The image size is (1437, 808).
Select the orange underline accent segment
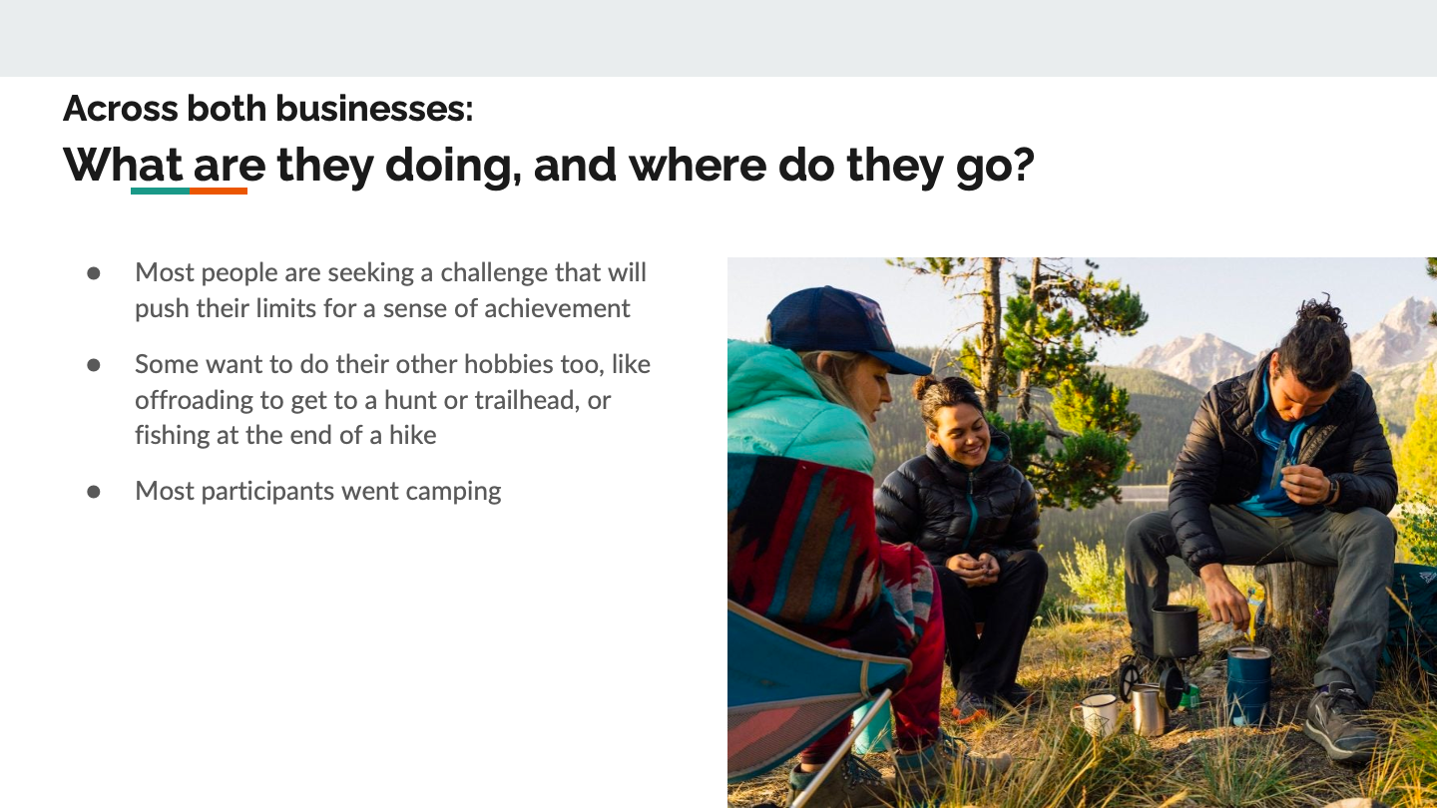[219, 191]
